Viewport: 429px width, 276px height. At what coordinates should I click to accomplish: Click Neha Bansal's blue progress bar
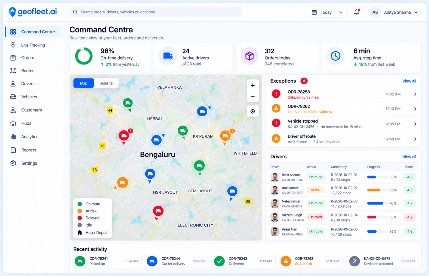click(x=377, y=203)
